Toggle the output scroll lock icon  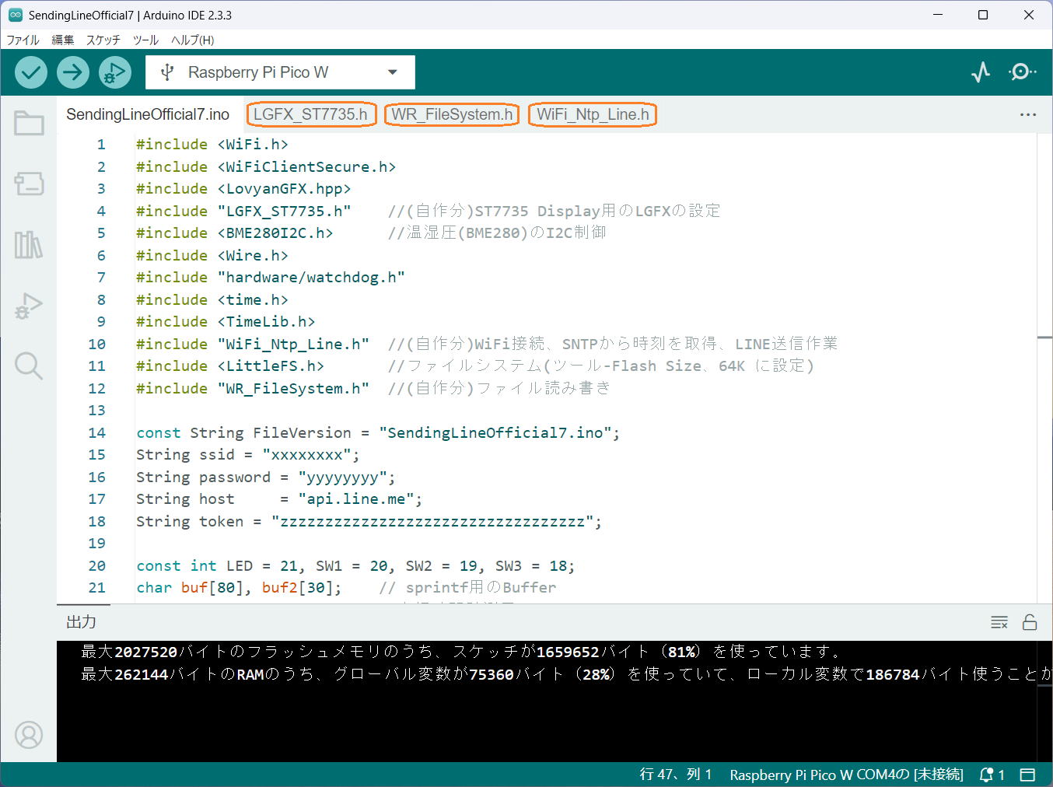(x=1030, y=622)
